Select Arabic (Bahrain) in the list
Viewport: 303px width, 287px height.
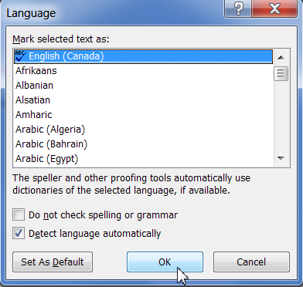144,144
